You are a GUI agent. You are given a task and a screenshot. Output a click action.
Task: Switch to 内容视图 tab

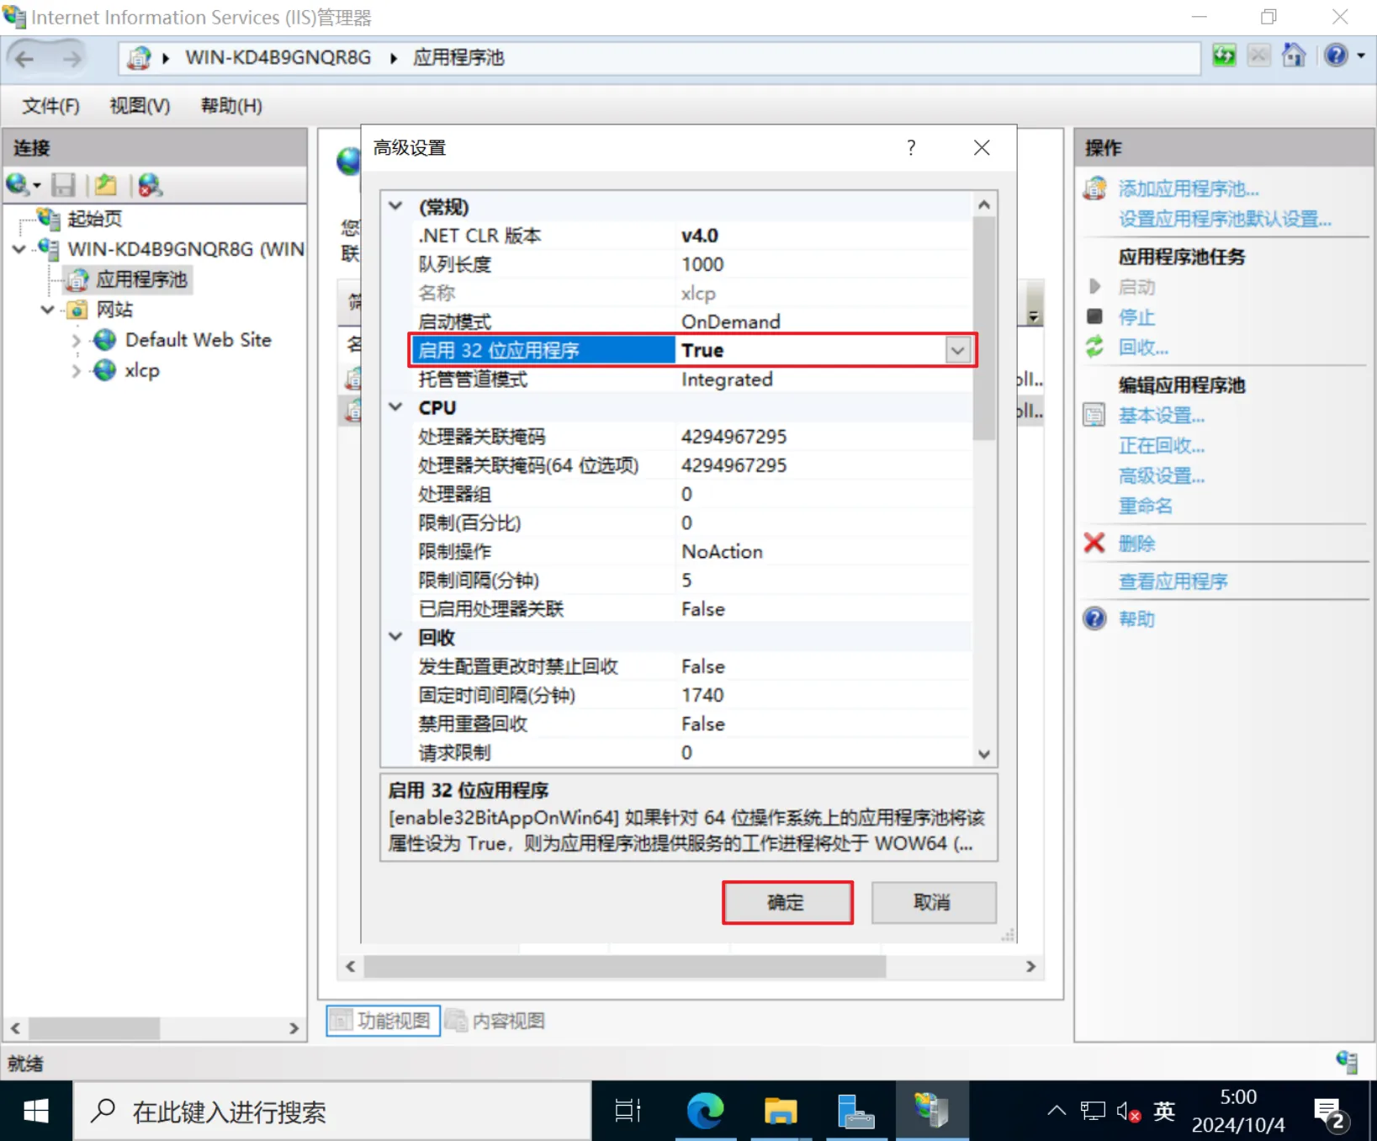tap(496, 1021)
